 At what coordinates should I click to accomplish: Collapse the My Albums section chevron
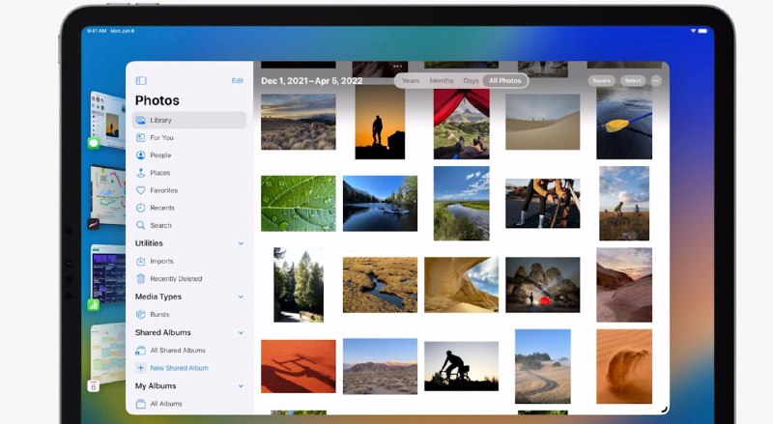241,386
